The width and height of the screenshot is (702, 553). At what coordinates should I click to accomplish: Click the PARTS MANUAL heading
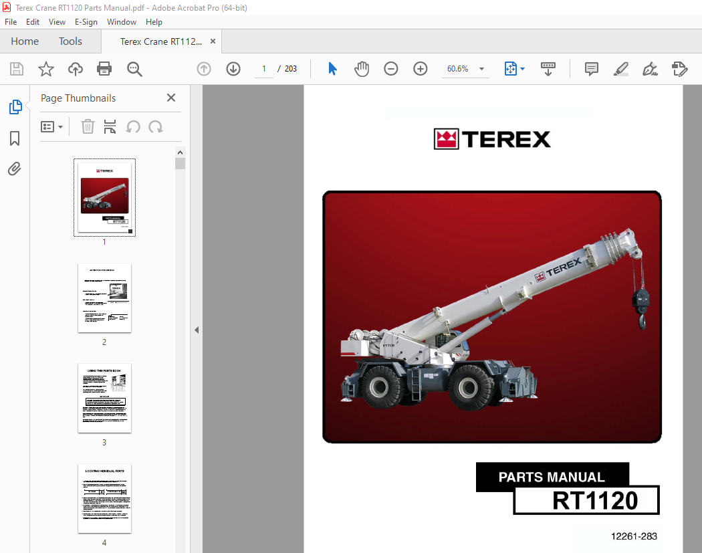click(x=552, y=477)
